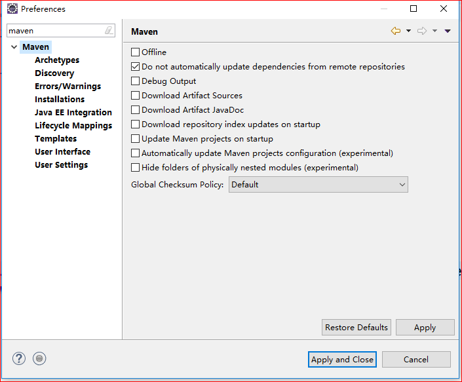The image size is (462, 382).
Task: Open the back history dropdown arrow
Action: tap(408, 31)
